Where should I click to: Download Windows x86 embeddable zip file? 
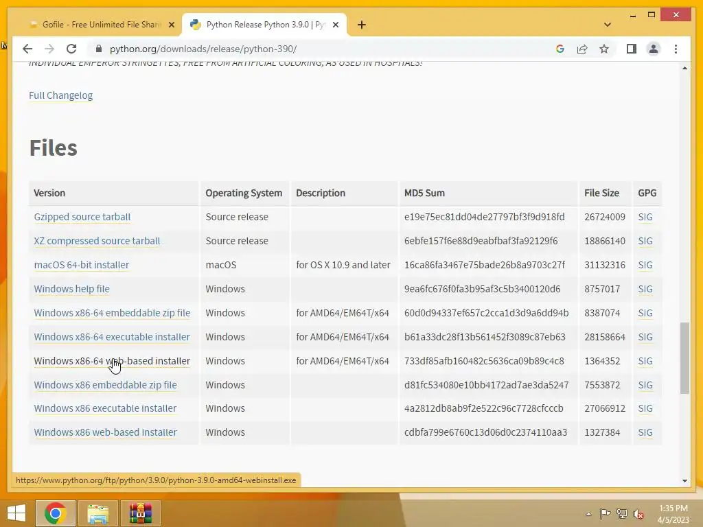point(105,385)
